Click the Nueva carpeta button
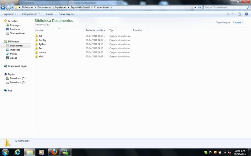The image size is (251, 156). click(x=66, y=14)
